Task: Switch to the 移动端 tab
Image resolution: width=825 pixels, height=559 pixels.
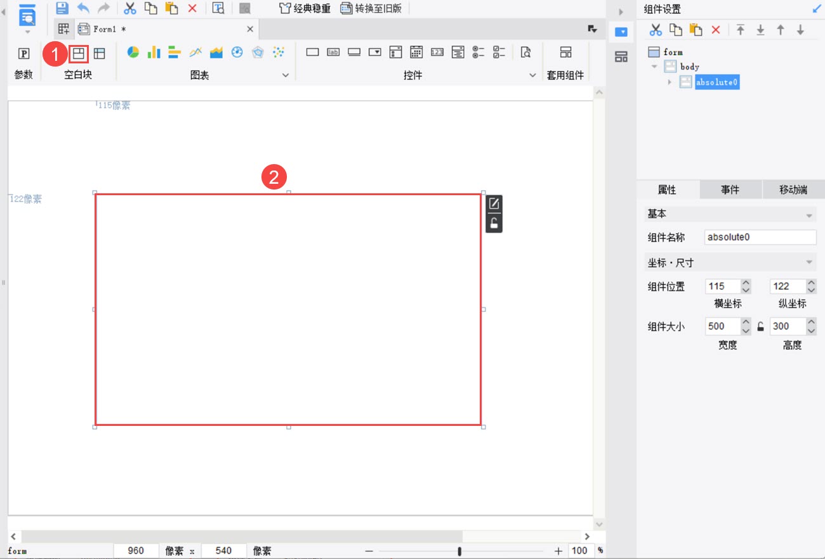Action: (x=793, y=190)
